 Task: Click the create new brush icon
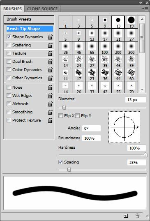pos(126,216)
